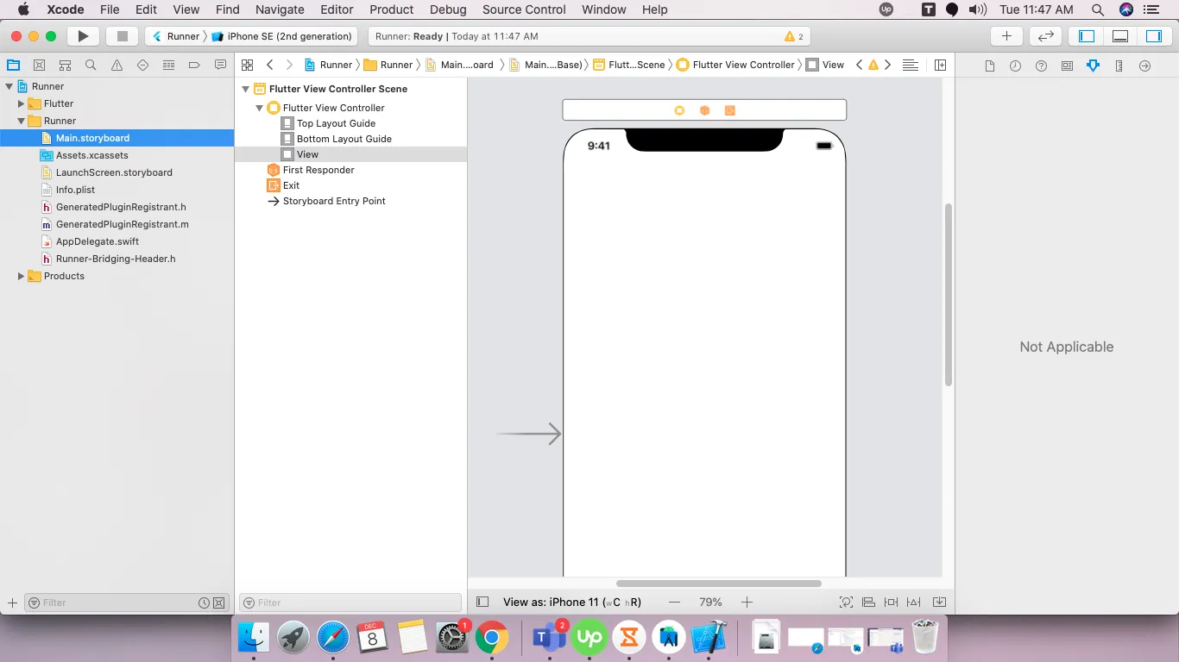Go to previous issue in jump bar
This screenshot has height=662, width=1179.
point(859,65)
